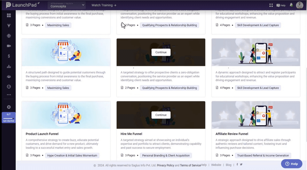Open the bar chart analytics icon
The width and height of the screenshot is (307, 170).
pos(9,67)
